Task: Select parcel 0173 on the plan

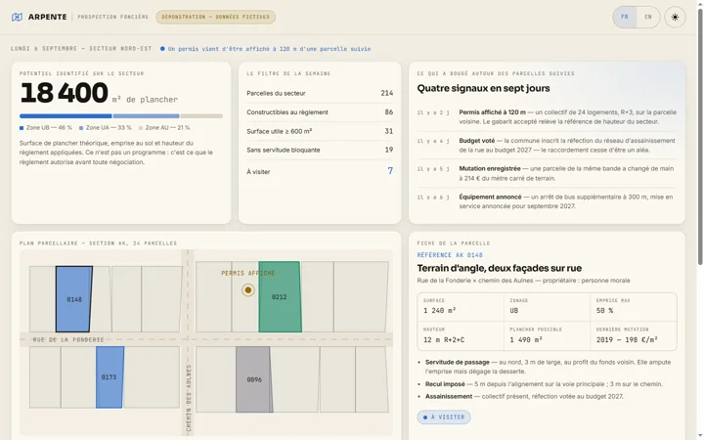Action: (x=110, y=377)
